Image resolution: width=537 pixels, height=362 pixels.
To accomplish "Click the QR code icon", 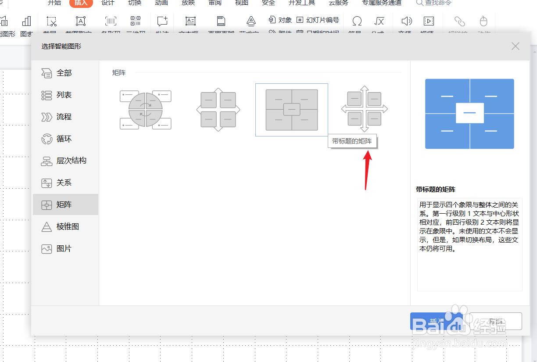I will (136, 21).
